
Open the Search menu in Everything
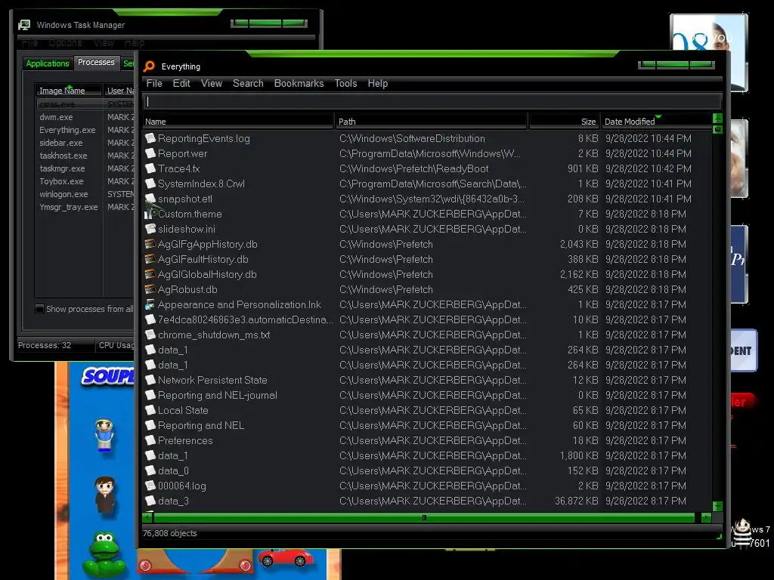click(248, 83)
